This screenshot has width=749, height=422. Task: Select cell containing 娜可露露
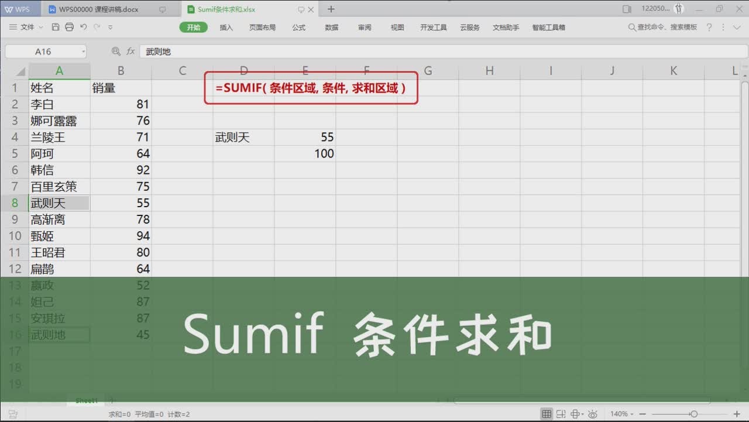tap(59, 121)
